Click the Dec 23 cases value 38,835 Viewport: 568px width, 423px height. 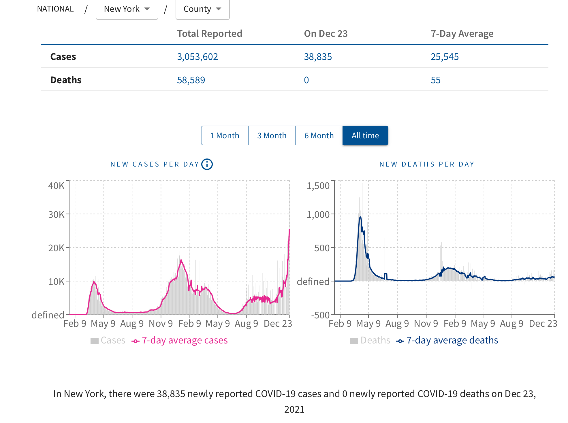click(318, 57)
